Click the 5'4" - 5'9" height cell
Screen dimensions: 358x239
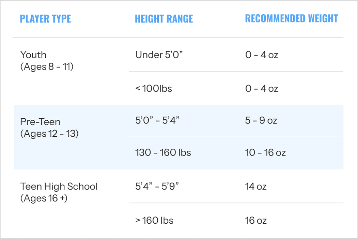[x=157, y=186]
